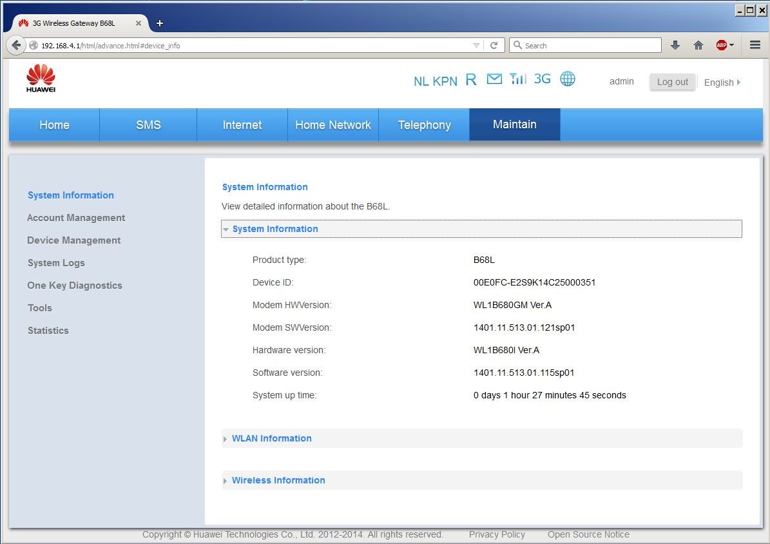Click the Hardware version value WL1B680I Ver.A
The width and height of the screenshot is (770, 544).
pos(506,351)
